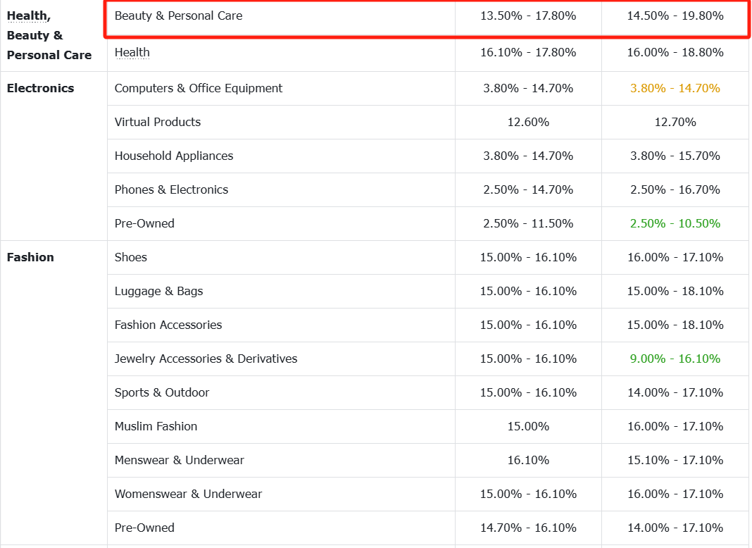Viewport: 752px width, 548px height.
Task: Select the 'Electronics' category header
Action: tap(40, 88)
